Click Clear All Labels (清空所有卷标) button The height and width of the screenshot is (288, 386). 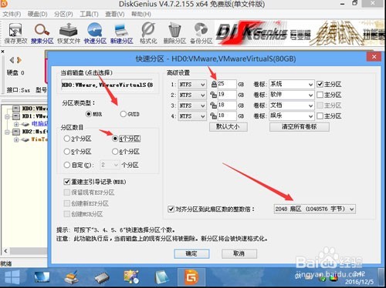[300, 127]
